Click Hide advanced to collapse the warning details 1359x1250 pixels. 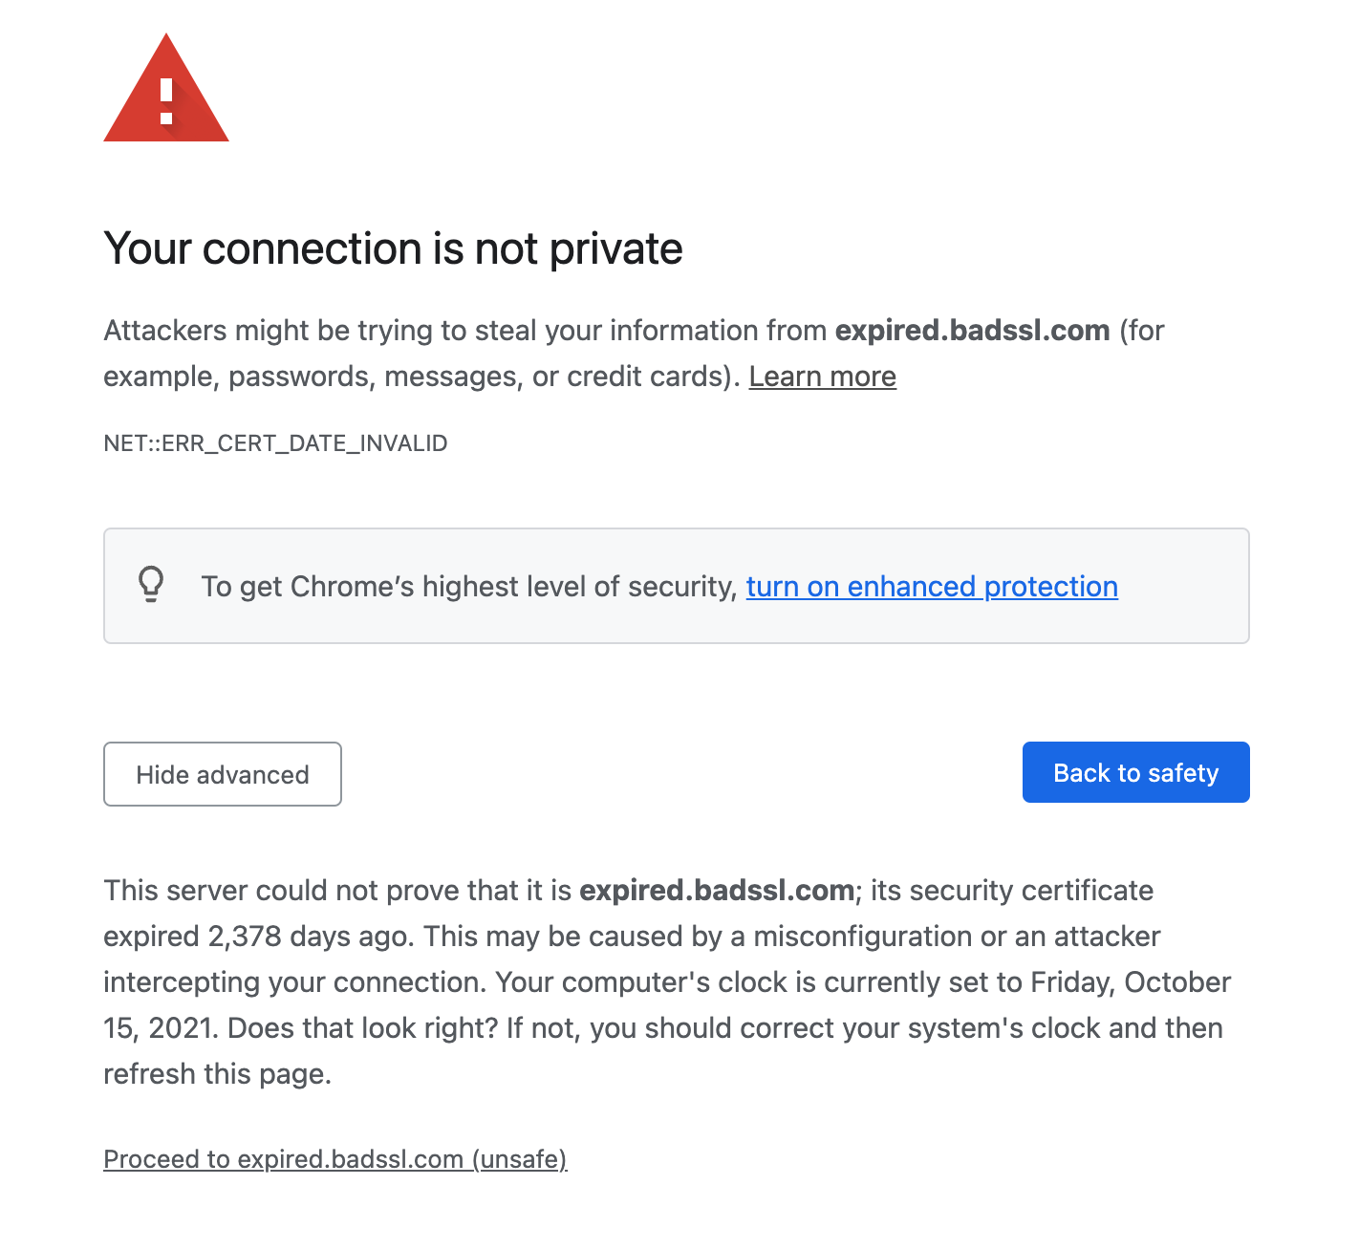222,774
